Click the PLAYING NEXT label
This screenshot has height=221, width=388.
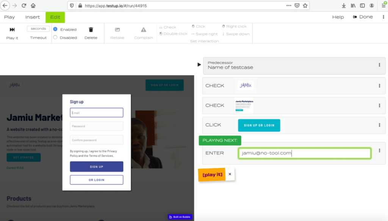click(x=220, y=140)
